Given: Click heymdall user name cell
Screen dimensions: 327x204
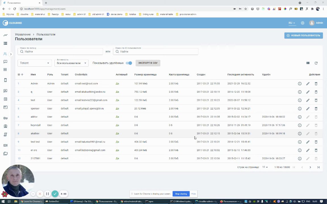Looking at the screenshot, I should pyautogui.click(x=36, y=125).
